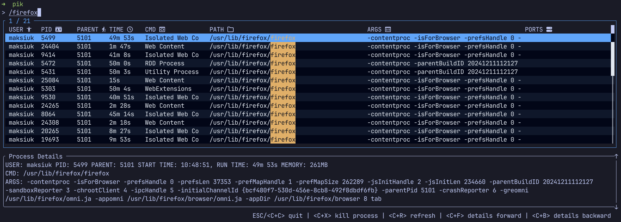Click the PORTS column header label

534,29
